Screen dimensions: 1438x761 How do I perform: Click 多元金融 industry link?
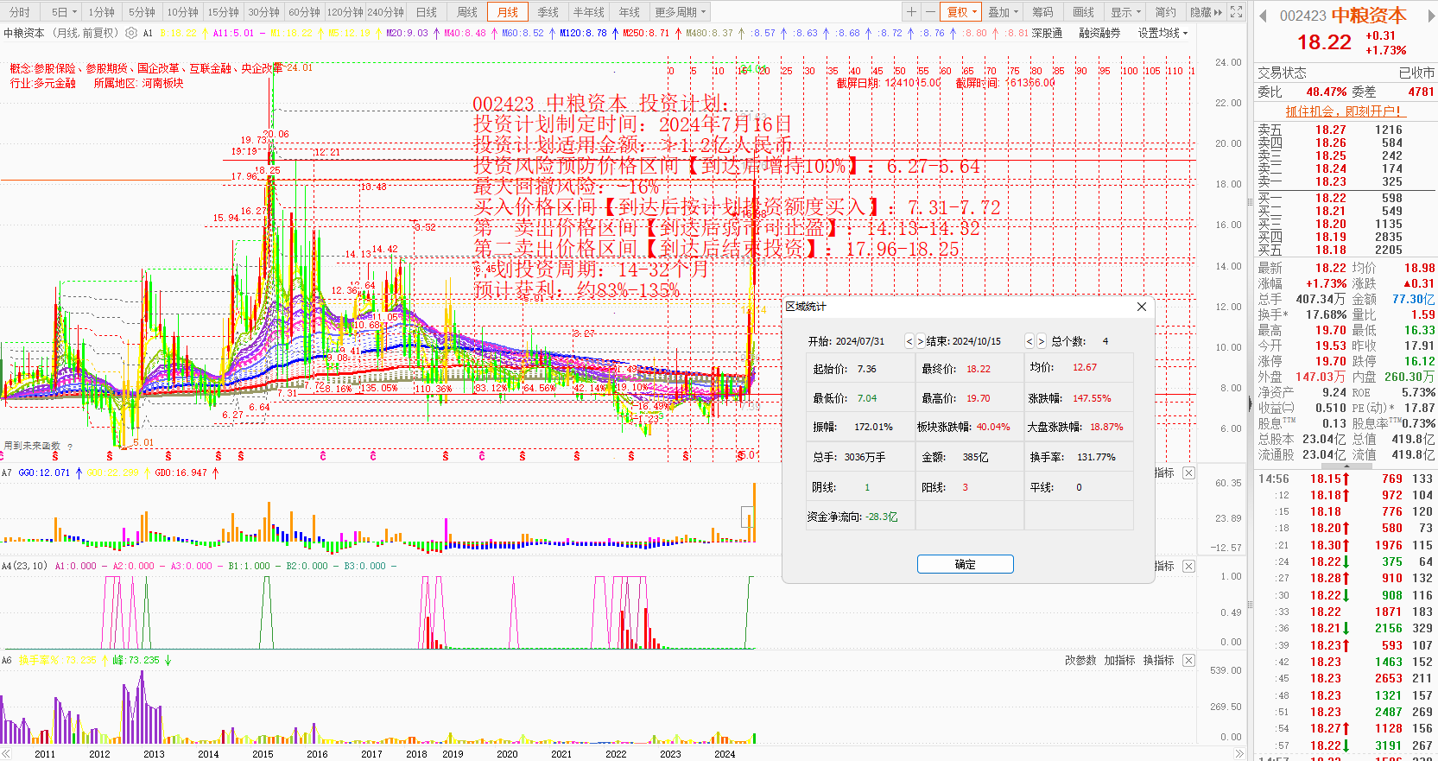click(x=55, y=83)
